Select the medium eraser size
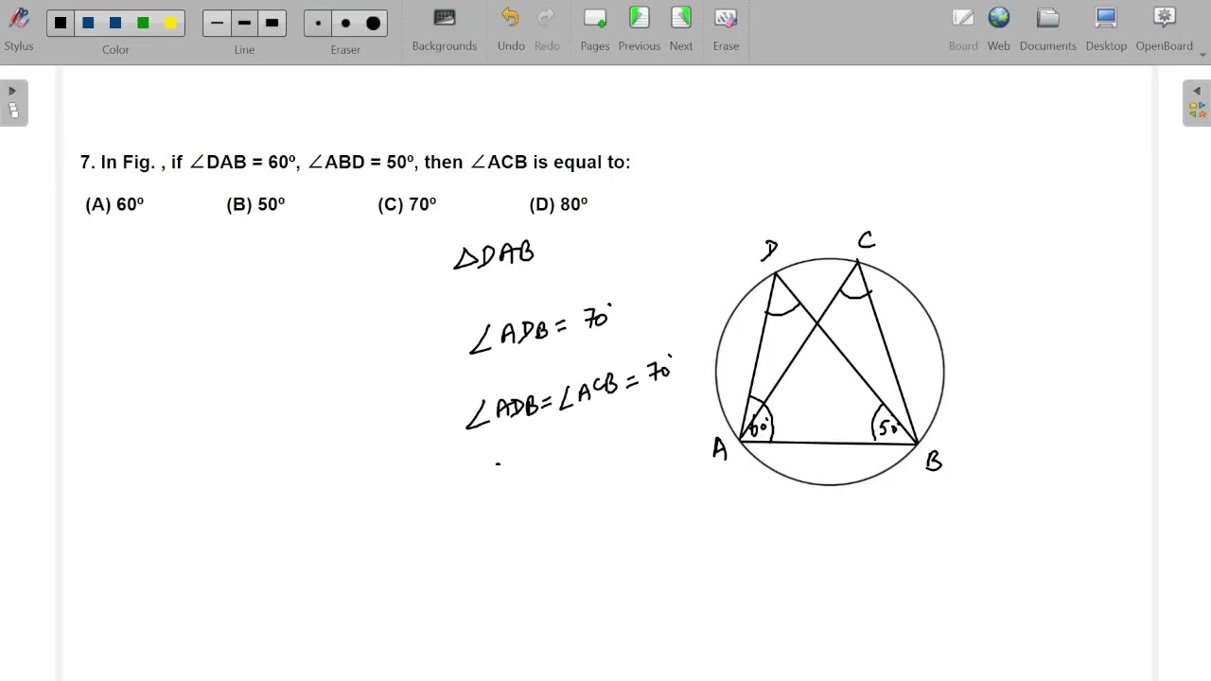 click(345, 23)
